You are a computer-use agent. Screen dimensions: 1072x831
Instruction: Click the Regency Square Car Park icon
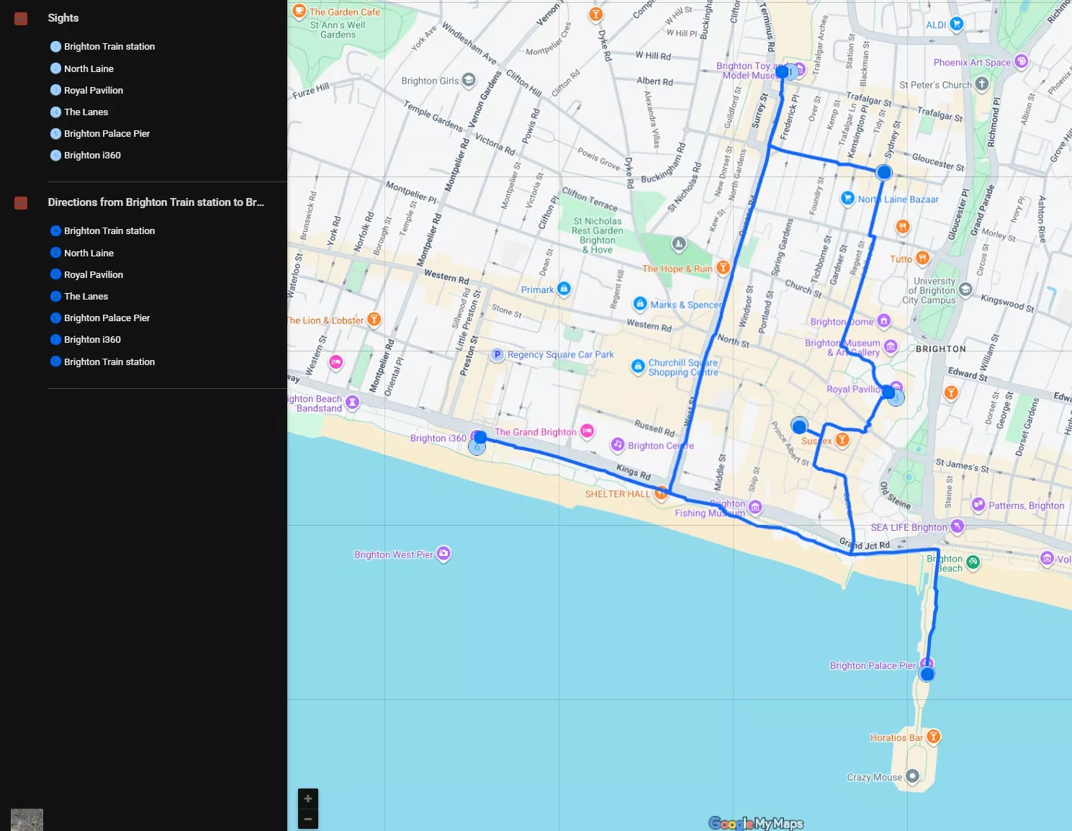coord(497,354)
